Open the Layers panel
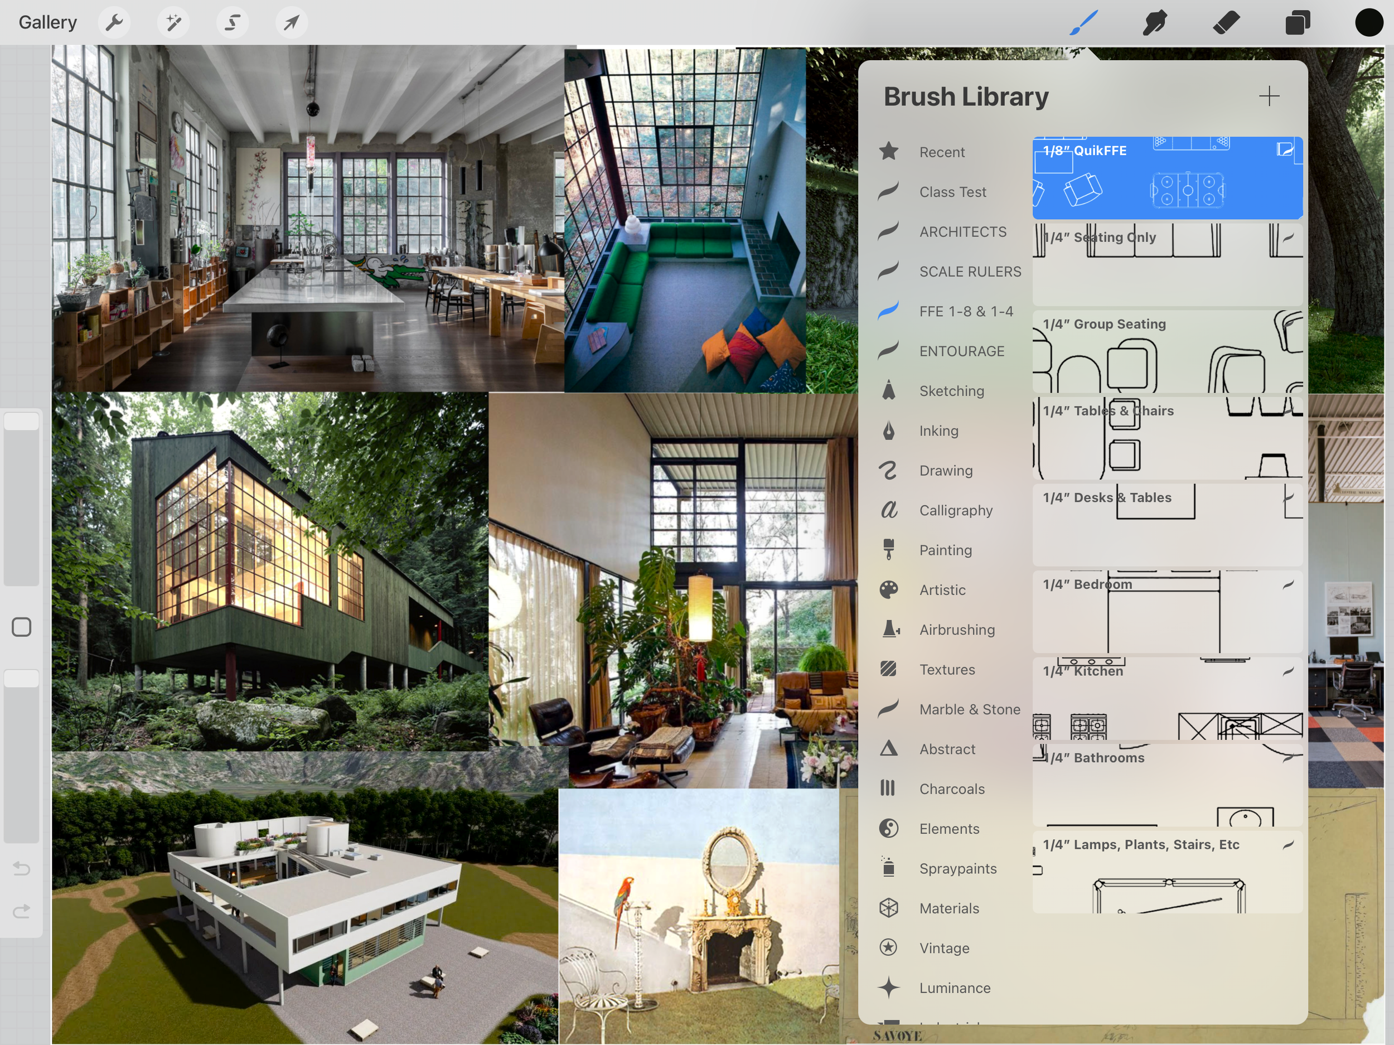Screen dimensions: 1394x1045 tap(1298, 23)
